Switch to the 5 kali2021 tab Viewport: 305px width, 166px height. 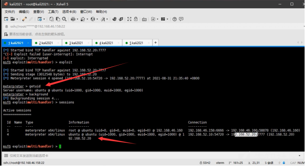[137, 43]
